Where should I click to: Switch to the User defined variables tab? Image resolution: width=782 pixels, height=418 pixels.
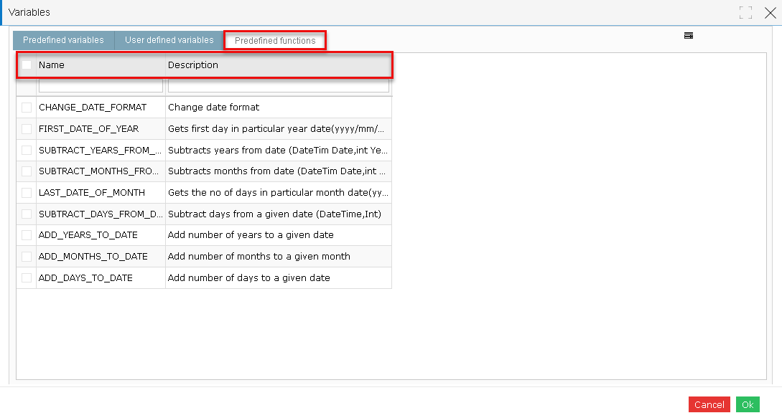point(169,40)
